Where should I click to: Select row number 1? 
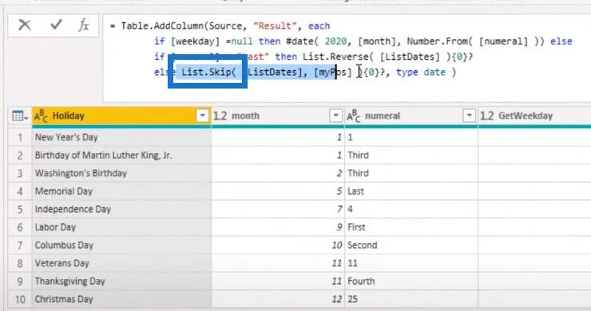[x=20, y=137]
